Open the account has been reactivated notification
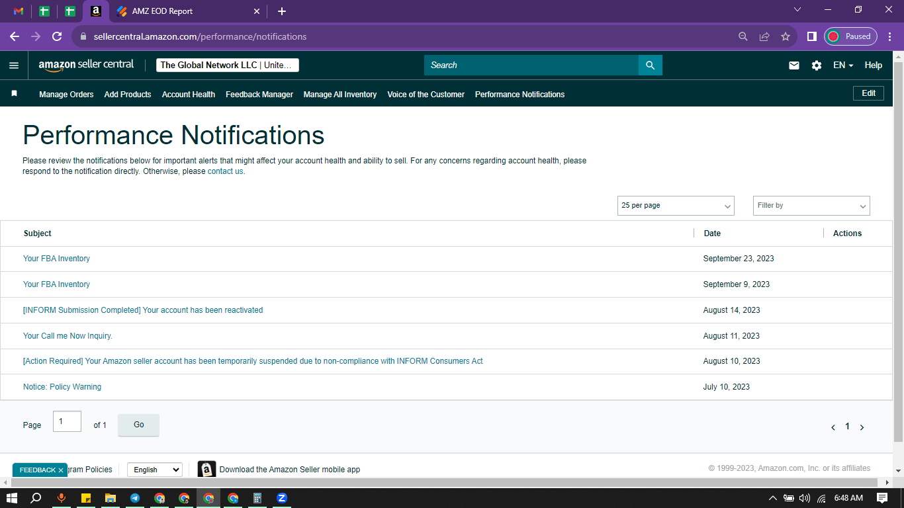 [x=143, y=310]
